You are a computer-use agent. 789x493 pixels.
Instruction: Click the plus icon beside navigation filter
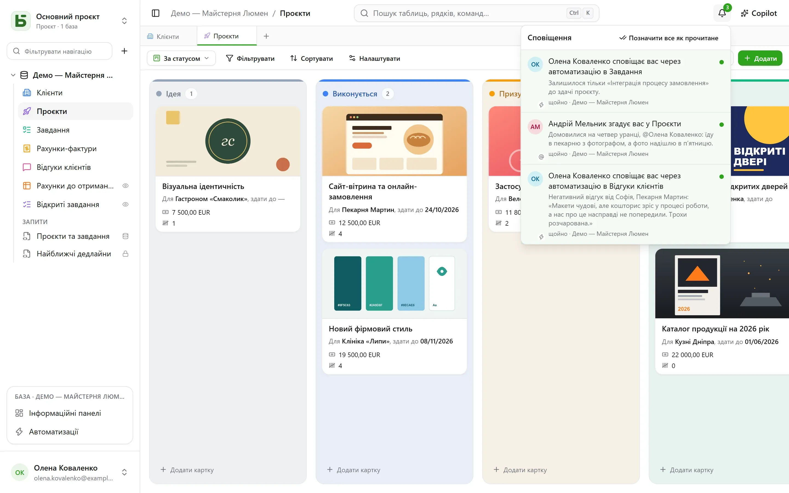tap(124, 51)
